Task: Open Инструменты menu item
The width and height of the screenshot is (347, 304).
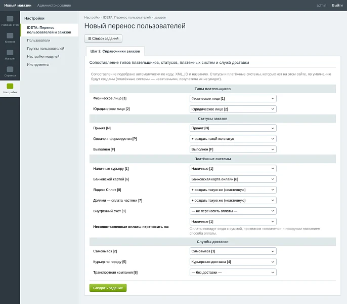Action: pyautogui.click(x=38, y=64)
